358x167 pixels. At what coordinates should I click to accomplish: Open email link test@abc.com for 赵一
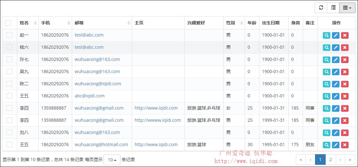pos(89,35)
